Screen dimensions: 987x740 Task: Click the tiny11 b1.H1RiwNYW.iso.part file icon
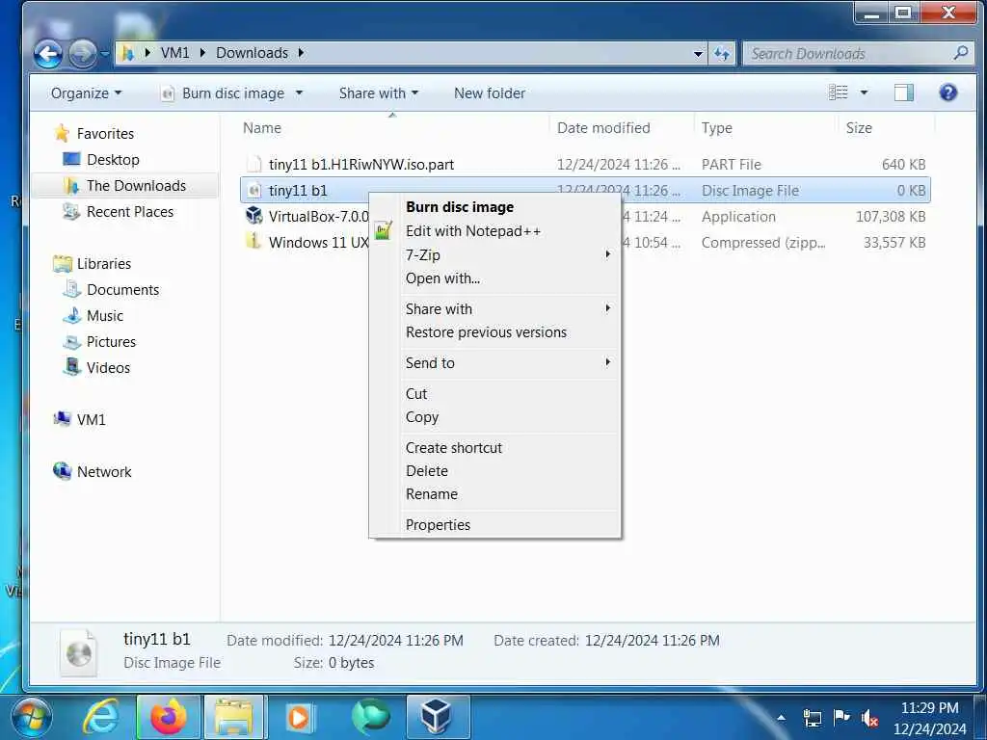(x=253, y=164)
